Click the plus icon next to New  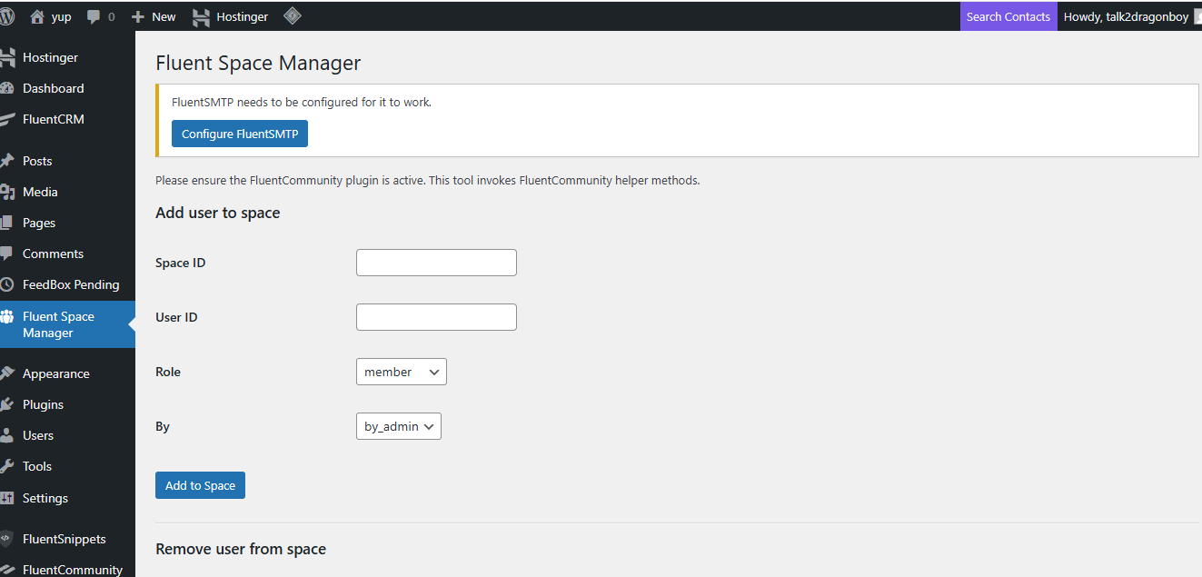coord(138,16)
